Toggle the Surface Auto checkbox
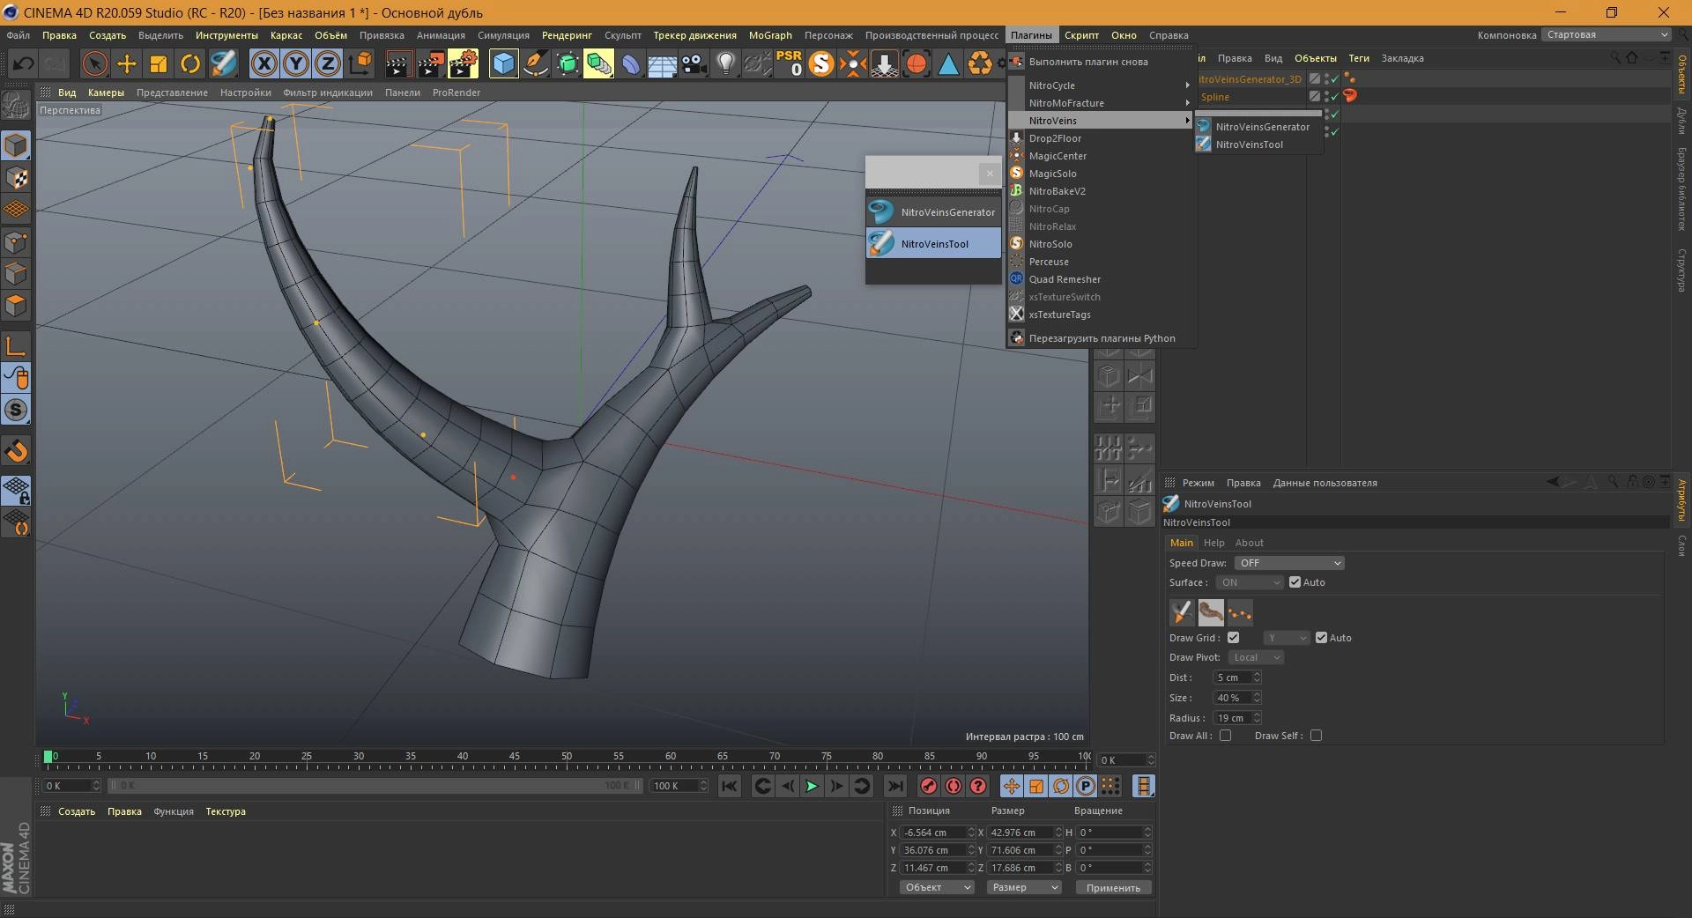 (1295, 582)
